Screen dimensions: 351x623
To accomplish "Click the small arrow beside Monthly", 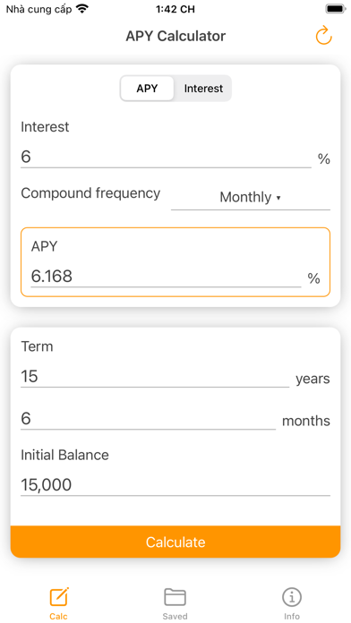I will (x=278, y=198).
